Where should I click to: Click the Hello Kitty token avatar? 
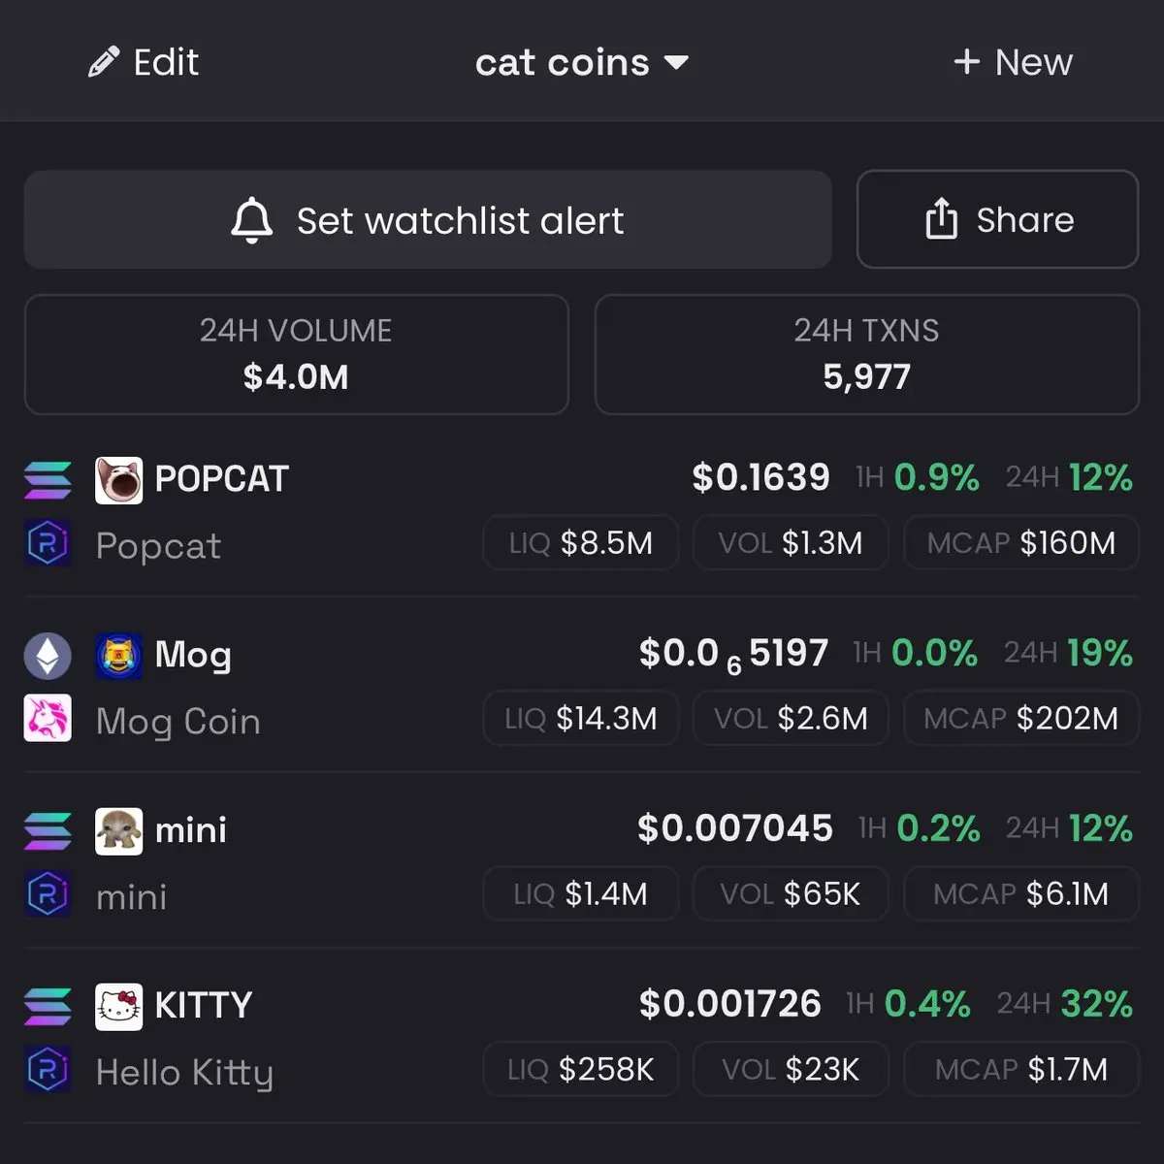click(x=118, y=1007)
